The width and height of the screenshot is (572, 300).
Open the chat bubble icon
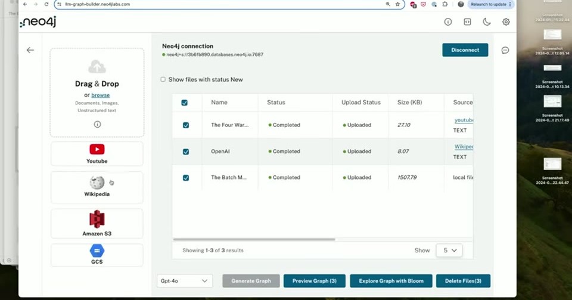tap(505, 50)
